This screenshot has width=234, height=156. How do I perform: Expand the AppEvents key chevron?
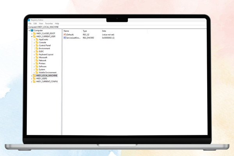[34, 40]
